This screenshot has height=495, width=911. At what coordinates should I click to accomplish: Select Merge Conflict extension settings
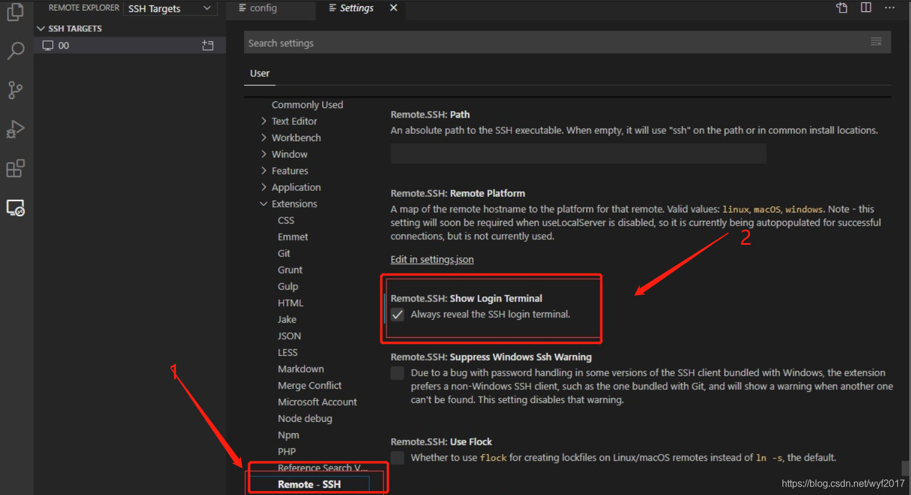(x=309, y=385)
